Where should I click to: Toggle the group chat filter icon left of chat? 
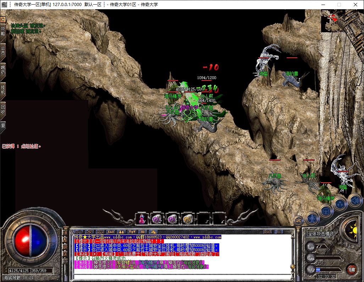[65, 240]
